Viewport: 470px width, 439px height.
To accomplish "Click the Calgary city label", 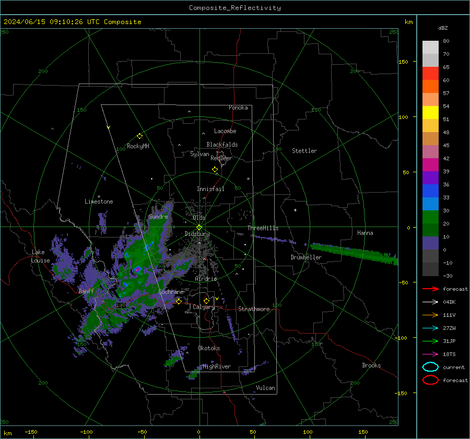I will (204, 307).
